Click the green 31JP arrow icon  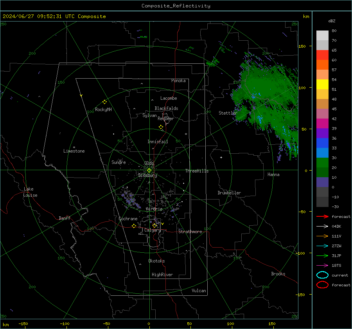click(322, 255)
